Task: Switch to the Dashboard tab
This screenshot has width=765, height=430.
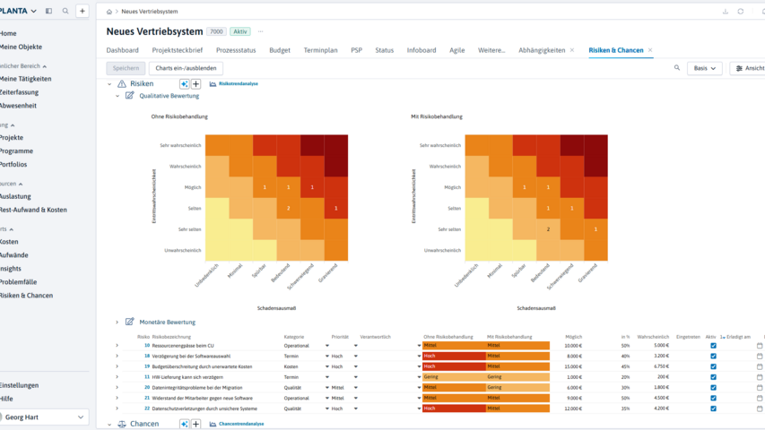Action: 123,50
